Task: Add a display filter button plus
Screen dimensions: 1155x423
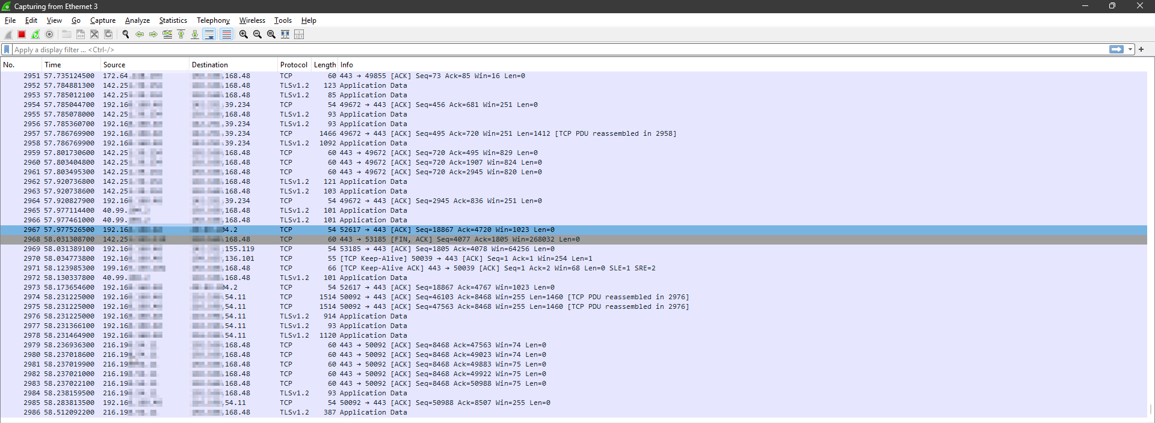Action: (x=1141, y=49)
